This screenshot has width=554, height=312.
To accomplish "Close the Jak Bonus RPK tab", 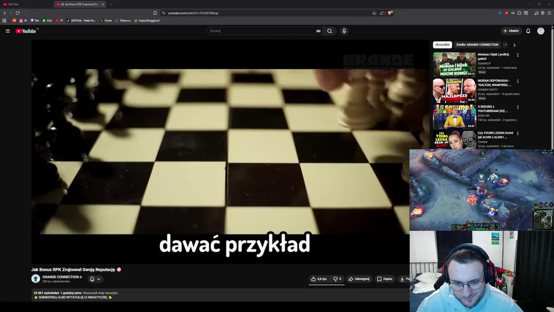I will click(x=103, y=4).
